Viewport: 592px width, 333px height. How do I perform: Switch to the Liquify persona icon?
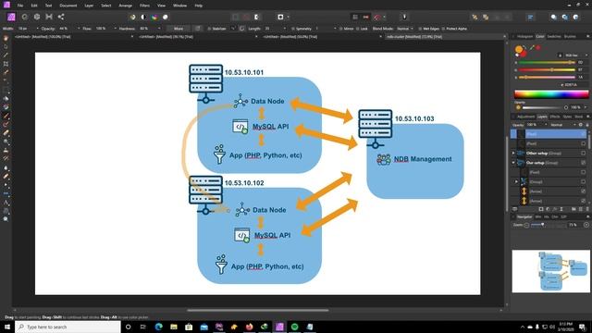[25, 17]
